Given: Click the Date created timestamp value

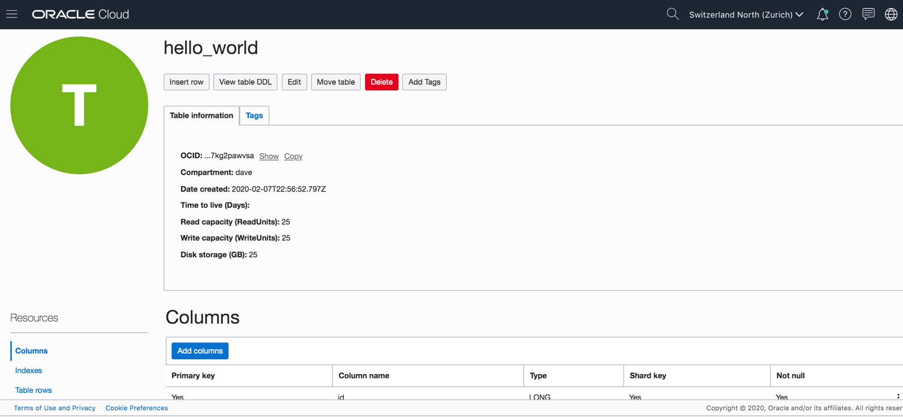Looking at the screenshot, I should coord(279,189).
